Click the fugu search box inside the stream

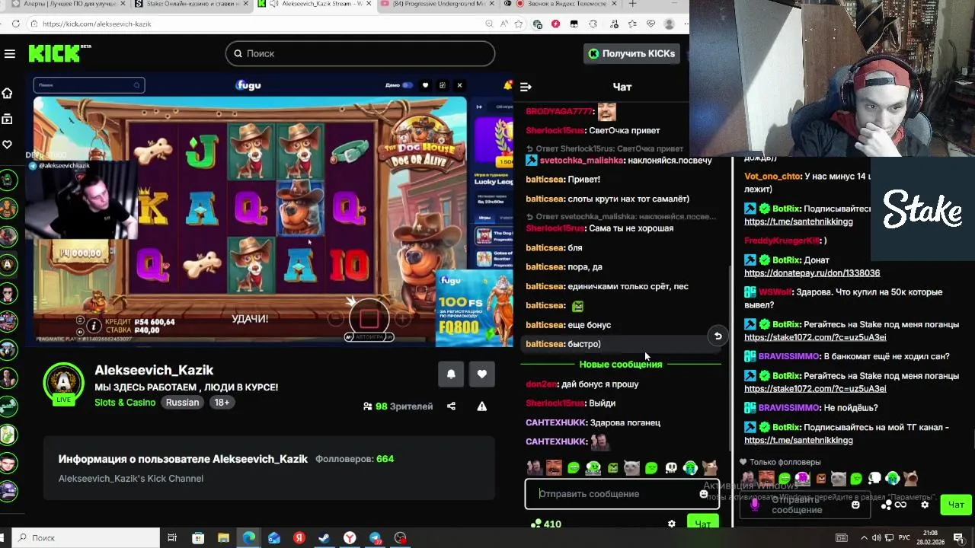point(89,85)
